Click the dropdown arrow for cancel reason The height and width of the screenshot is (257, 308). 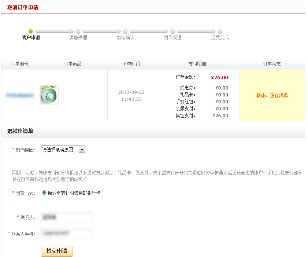point(82,149)
